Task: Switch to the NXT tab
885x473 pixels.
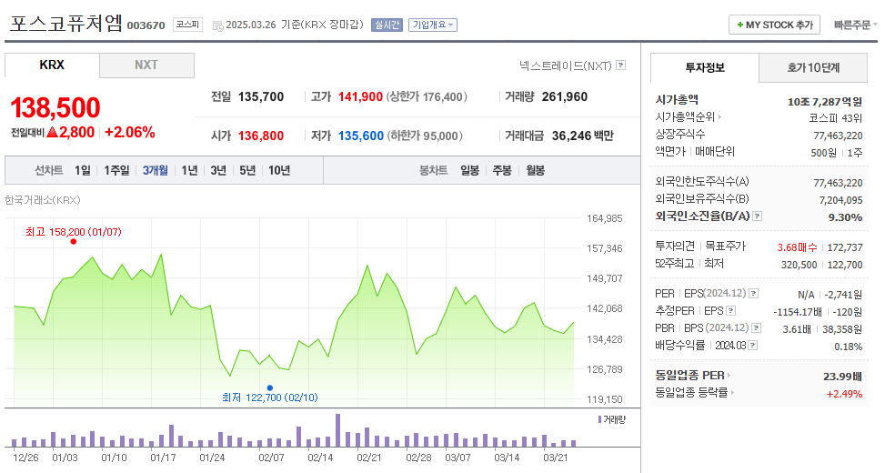Action: tap(146, 65)
